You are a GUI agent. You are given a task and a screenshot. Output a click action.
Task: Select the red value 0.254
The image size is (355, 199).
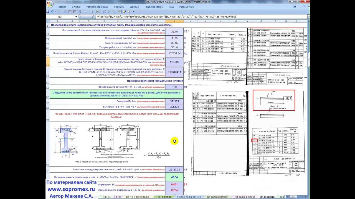(174, 190)
